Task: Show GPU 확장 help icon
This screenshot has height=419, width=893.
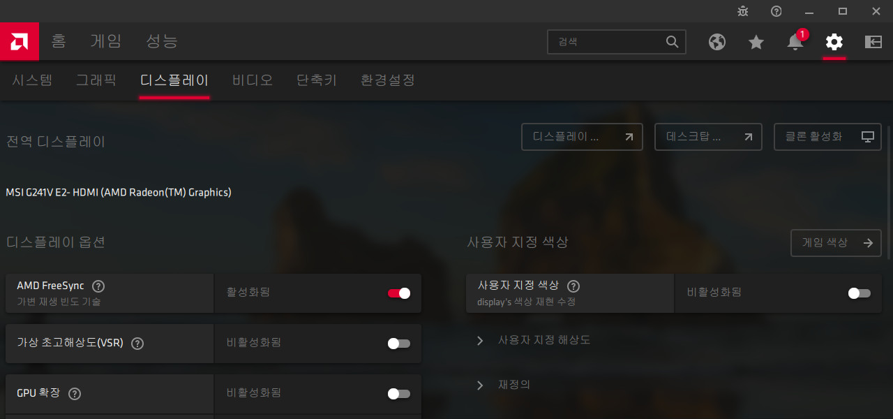Action: point(75,393)
